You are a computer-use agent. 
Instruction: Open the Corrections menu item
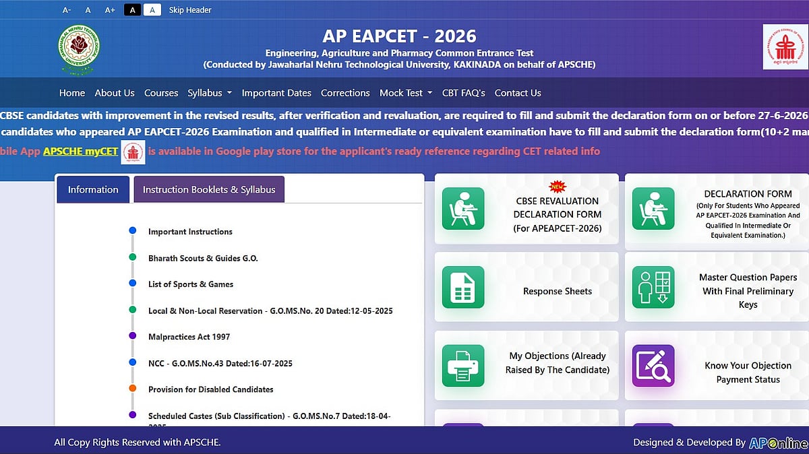pyautogui.click(x=345, y=93)
